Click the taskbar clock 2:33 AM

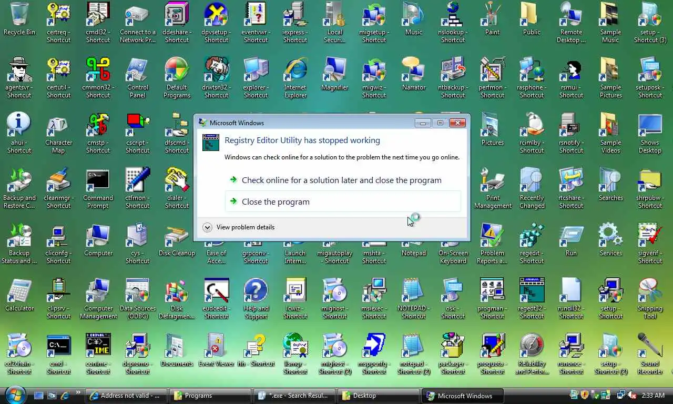pyautogui.click(x=653, y=395)
